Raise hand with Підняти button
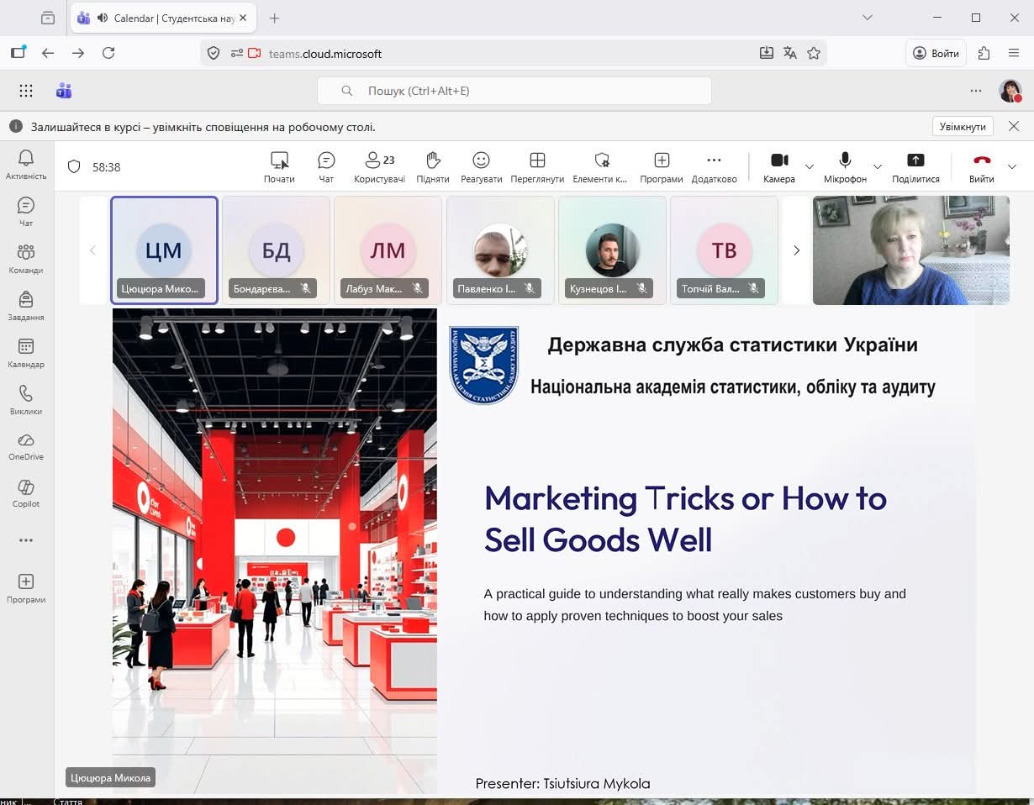This screenshot has height=805, width=1034. click(432, 166)
